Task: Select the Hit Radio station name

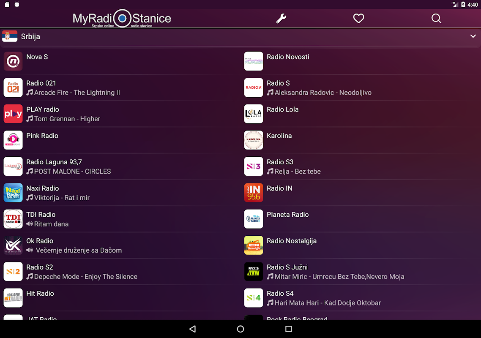Action: tap(40, 294)
